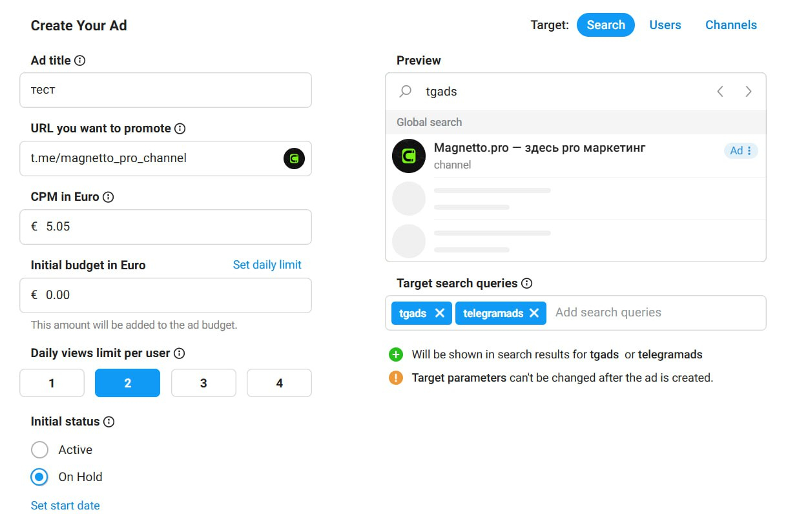This screenshot has width=788, height=514.
Task: Click the CPM in Euro info icon
Action: pyautogui.click(x=109, y=197)
